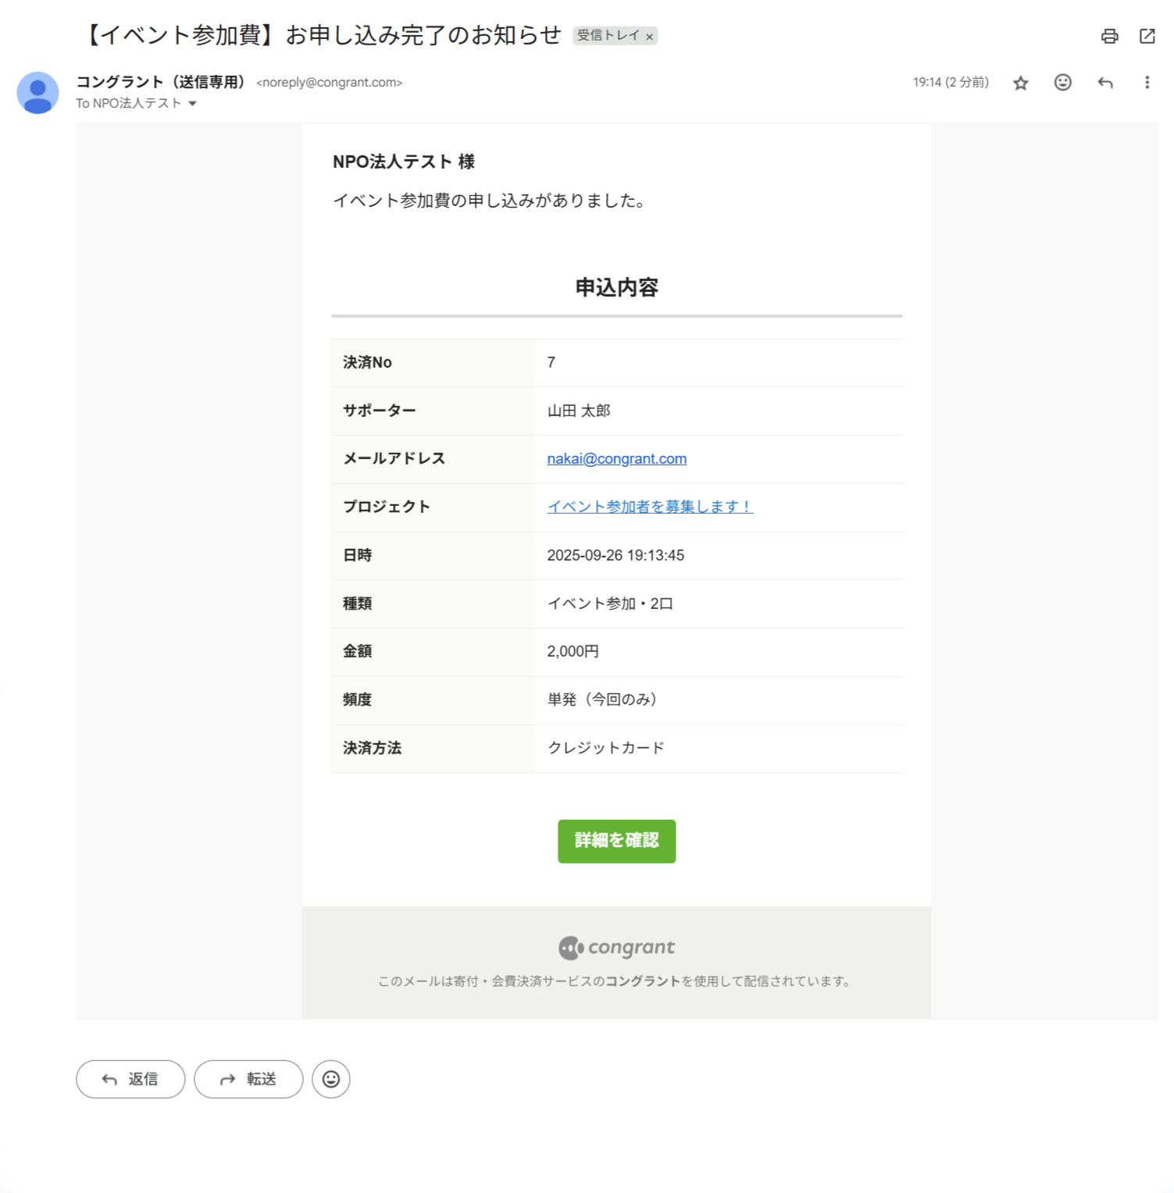Click the amount value 2,000円

pyautogui.click(x=573, y=651)
